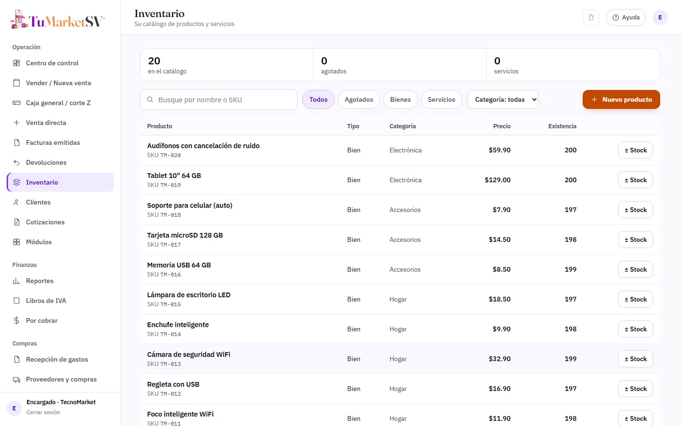Open the user avatar menu at top right
The height and width of the screenshot is (426, 681).
click(x=660, y=18)
